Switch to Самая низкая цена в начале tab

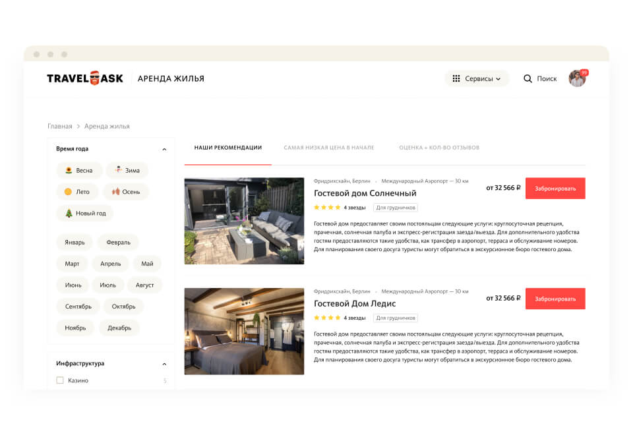(329, 148)
